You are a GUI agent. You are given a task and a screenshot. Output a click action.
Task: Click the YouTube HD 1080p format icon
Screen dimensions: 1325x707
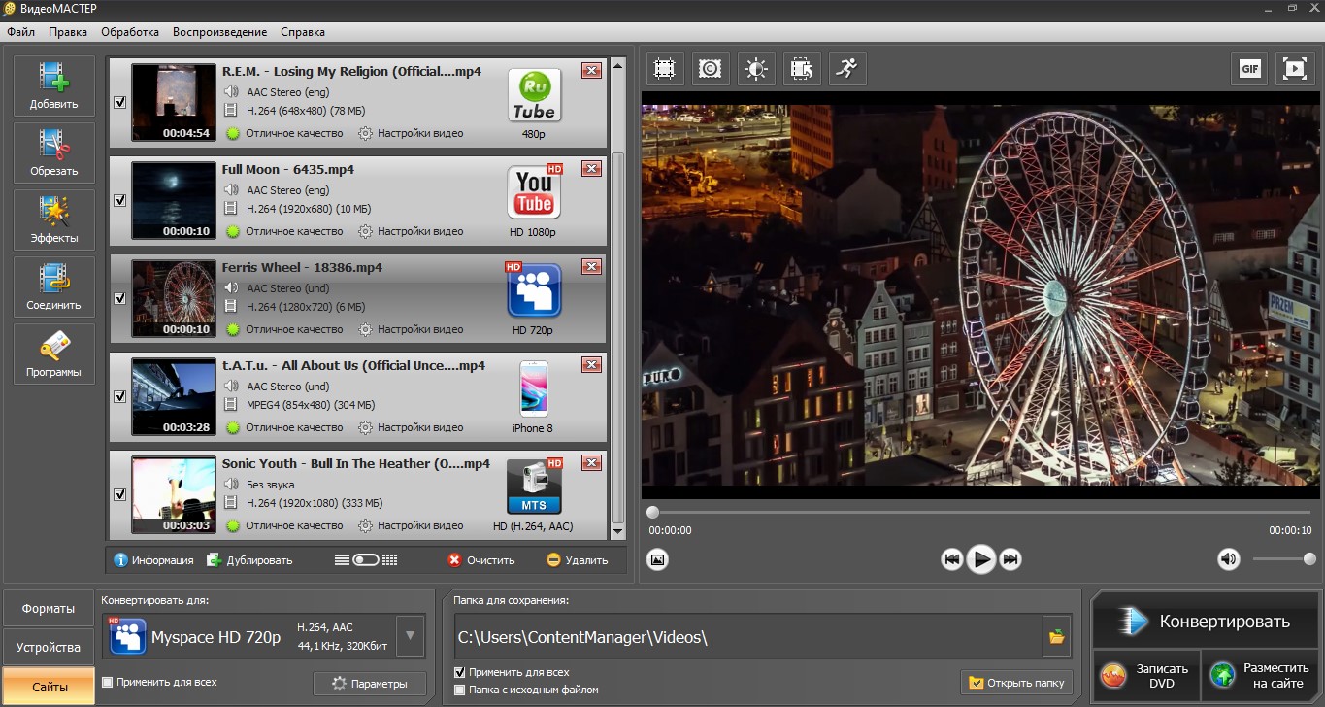pos(534,192)
